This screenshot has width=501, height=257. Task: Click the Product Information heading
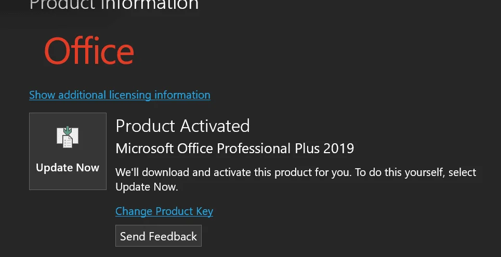(114, 5)
